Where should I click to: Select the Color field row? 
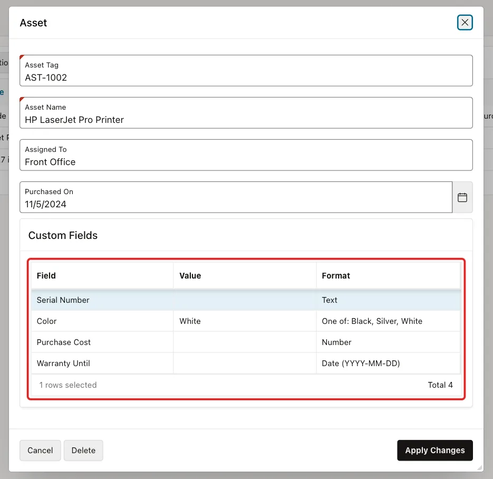click(x=246, y=321)
